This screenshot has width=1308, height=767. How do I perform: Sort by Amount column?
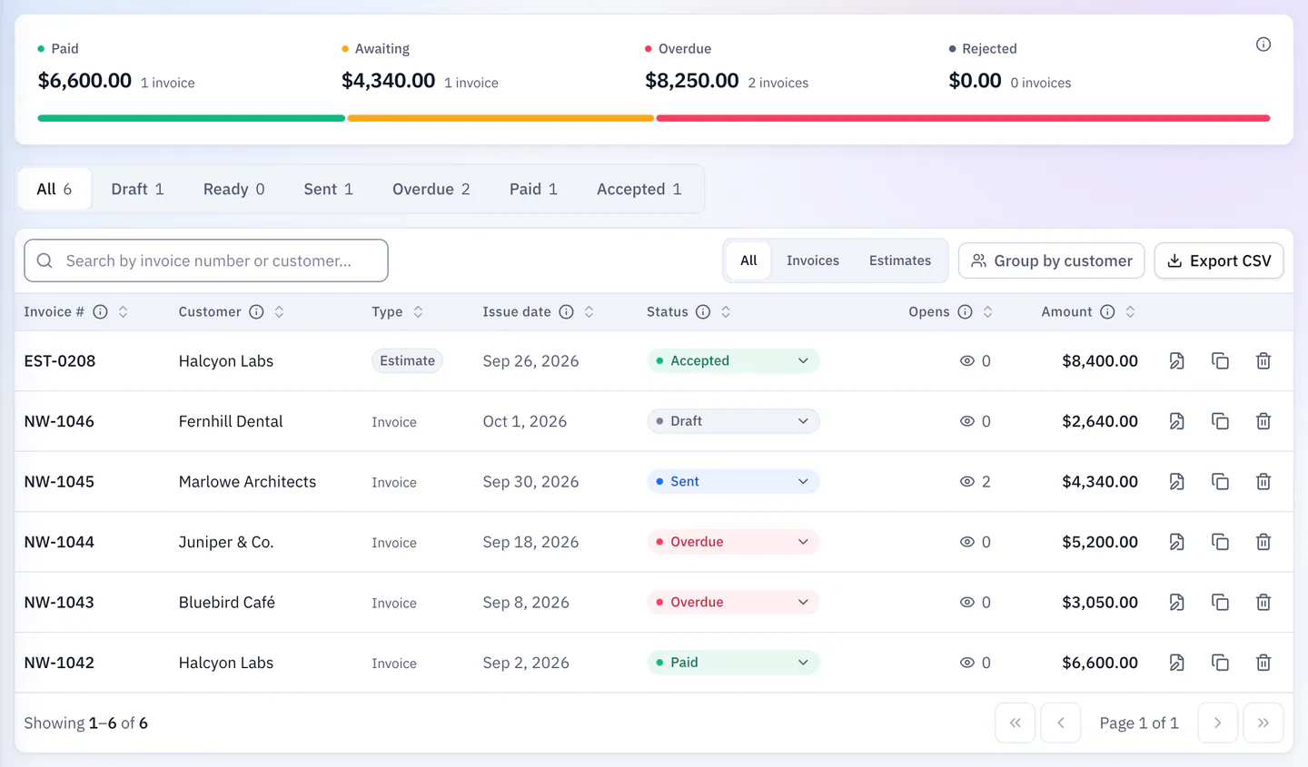click(1130, 312)
